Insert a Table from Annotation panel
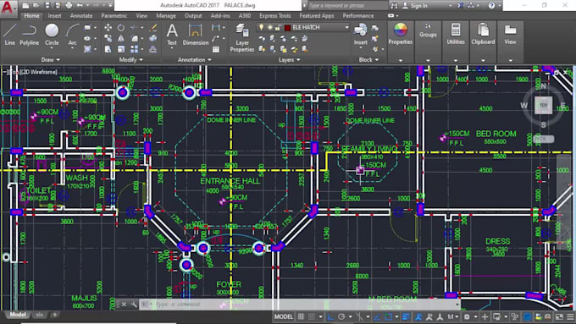Screen dimensions: 576x324 pos(216,49)
